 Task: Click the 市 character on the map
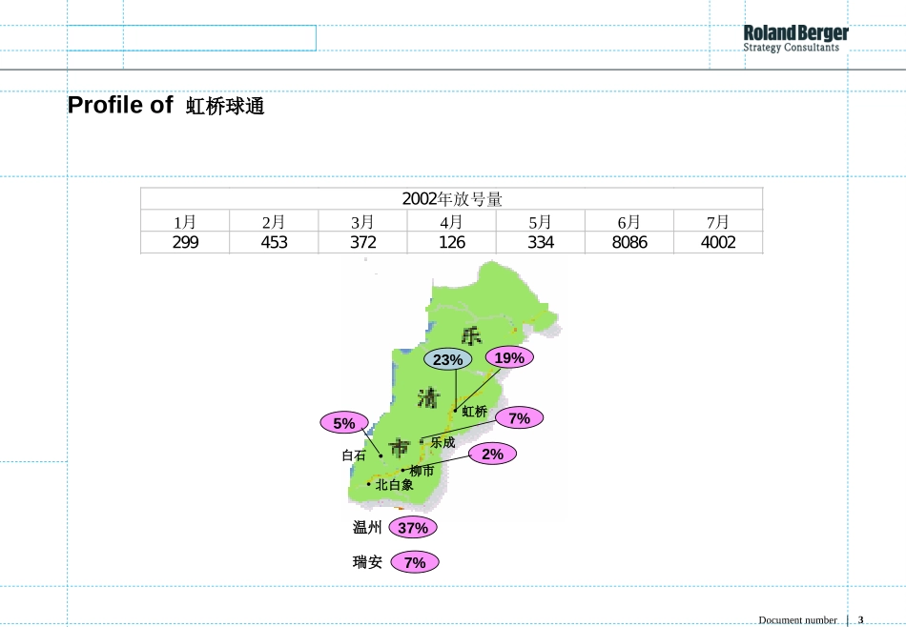tap(400, 448)
